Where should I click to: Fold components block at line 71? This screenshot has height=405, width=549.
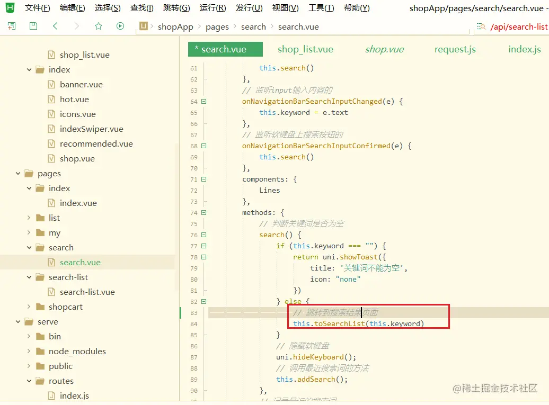(x=204, y=179)
